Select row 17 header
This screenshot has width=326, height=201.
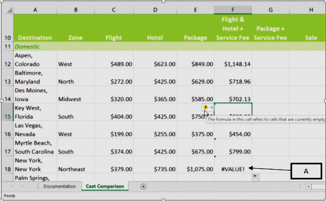pos(8,147)
